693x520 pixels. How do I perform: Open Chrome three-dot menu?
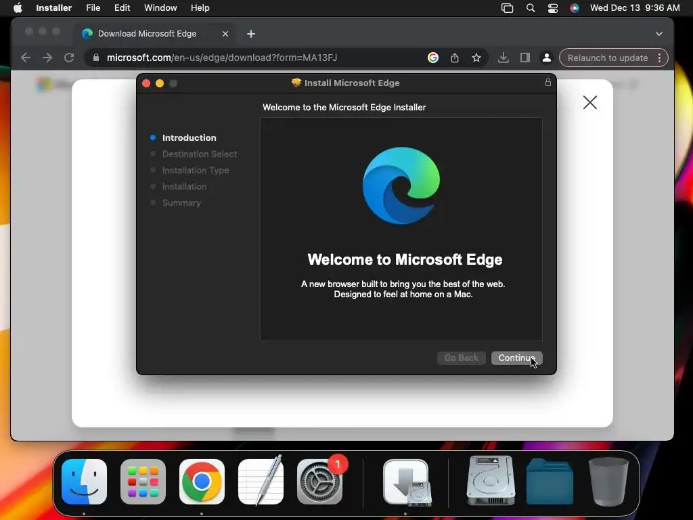click(x=659, y=58)
